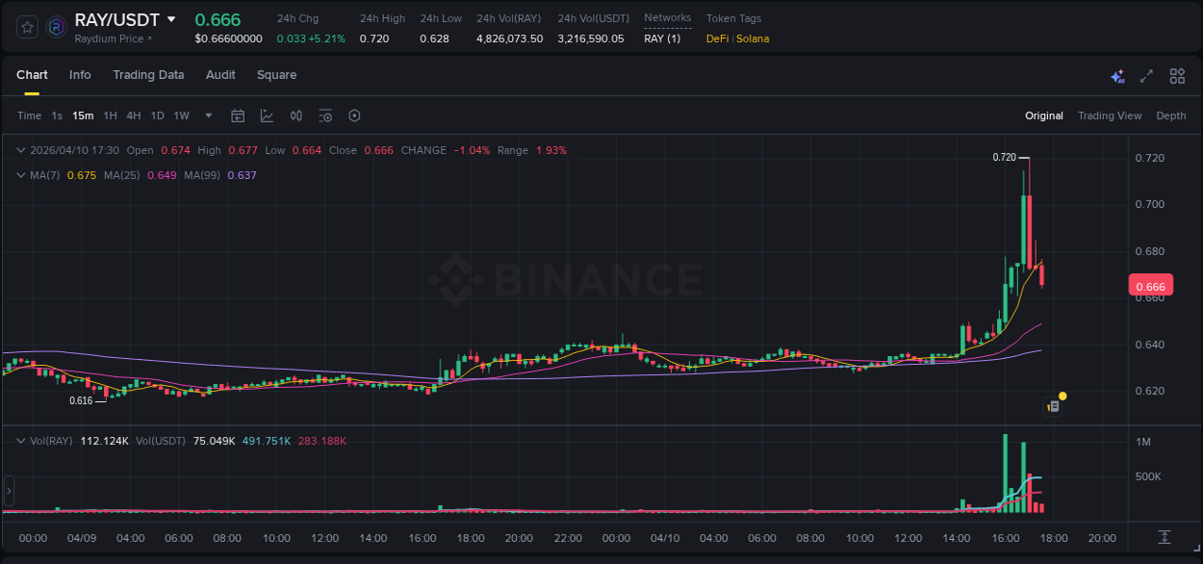Open the indicator list icon

point(325,115)
